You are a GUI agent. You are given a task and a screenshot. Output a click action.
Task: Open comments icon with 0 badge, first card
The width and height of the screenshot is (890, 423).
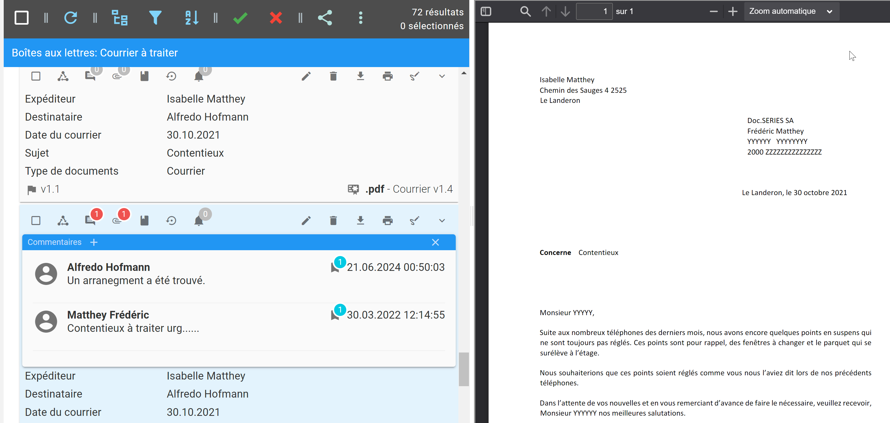coord(91,76)
